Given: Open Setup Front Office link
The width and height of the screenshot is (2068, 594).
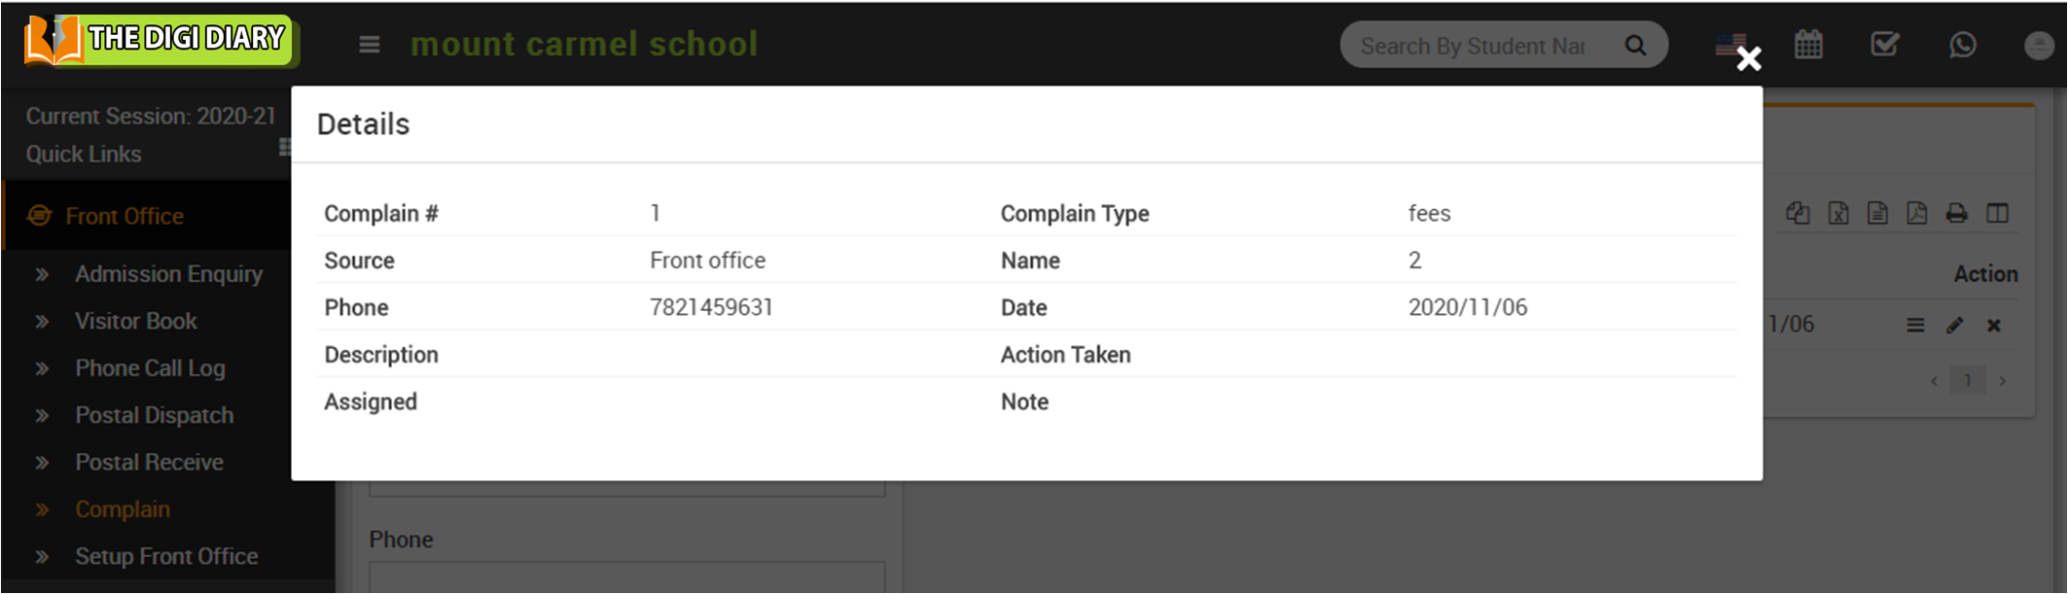Looking at the screenshot, I should click(x=166, y=556).
